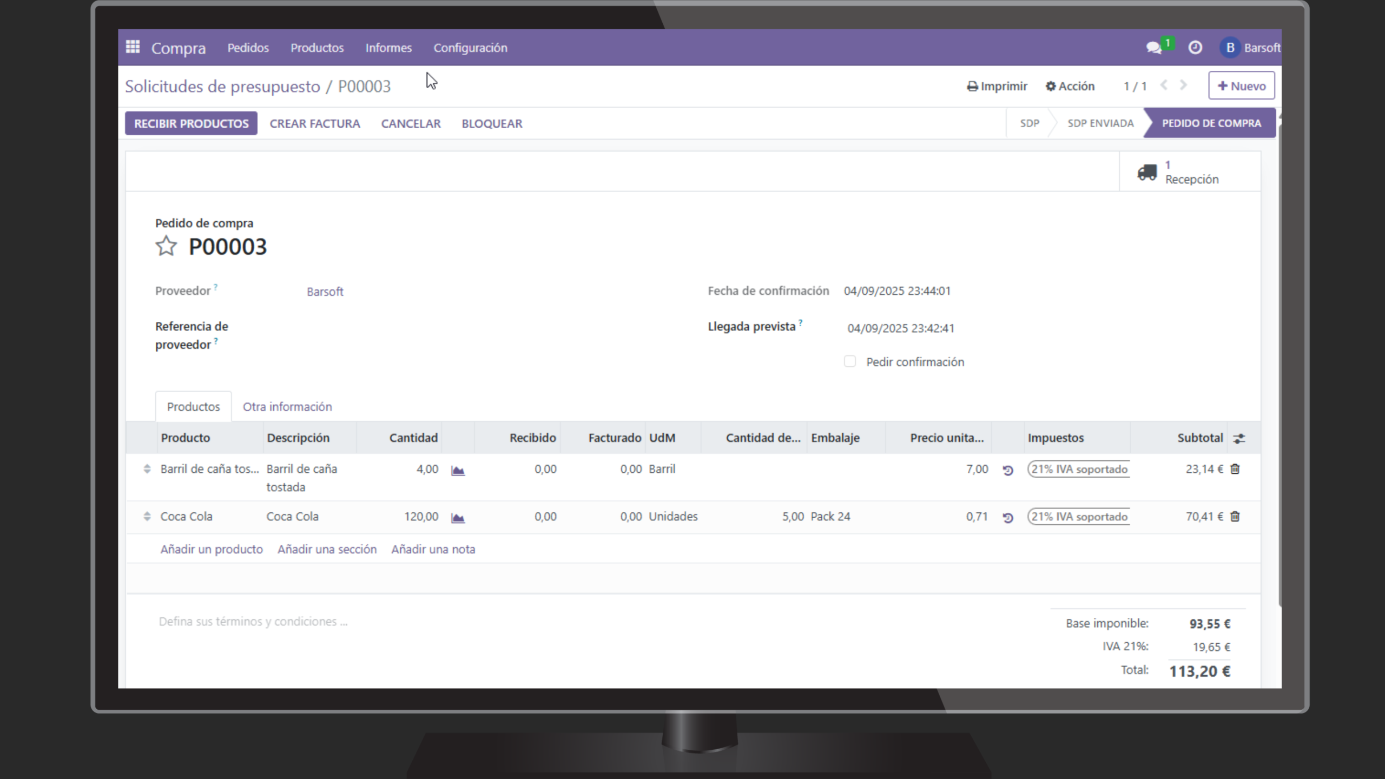Open the apps grid menu icon
The width and height of the screenshot is (1385, 779).
tap(133, 47)
